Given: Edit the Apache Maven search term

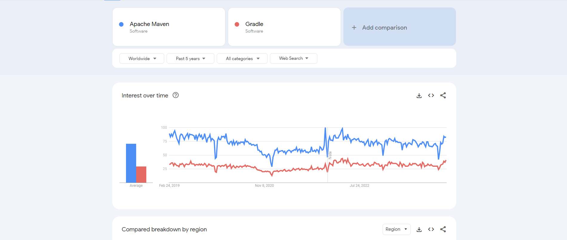Looking at the screenshot, I should tap(149, 24).
